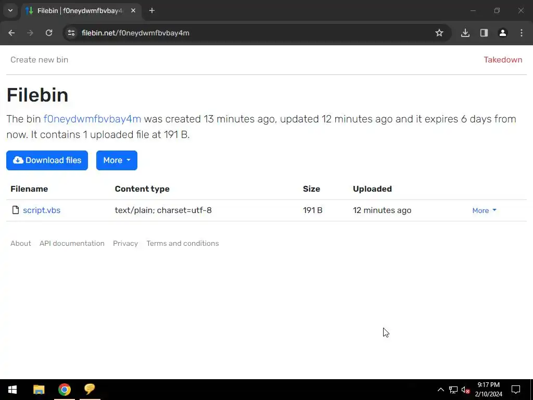Click text/plain; charset=utf-8 cell

coord(163,210)
